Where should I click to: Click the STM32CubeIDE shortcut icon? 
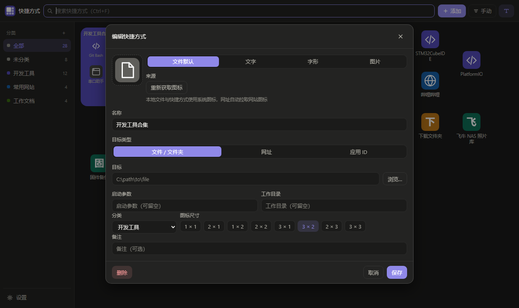click(x=430, y=39)
